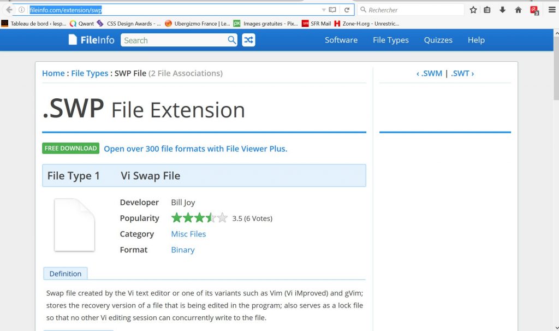Screen dimensions: 559x331
Task: Bookmark this page with the star icon
Action: (473, 10)
